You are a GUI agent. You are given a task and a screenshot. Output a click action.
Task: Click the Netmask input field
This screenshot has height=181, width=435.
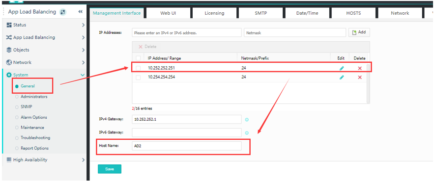(x=295, y=32)
